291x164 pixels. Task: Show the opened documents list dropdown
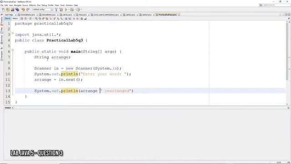click(x=286, y=15)
